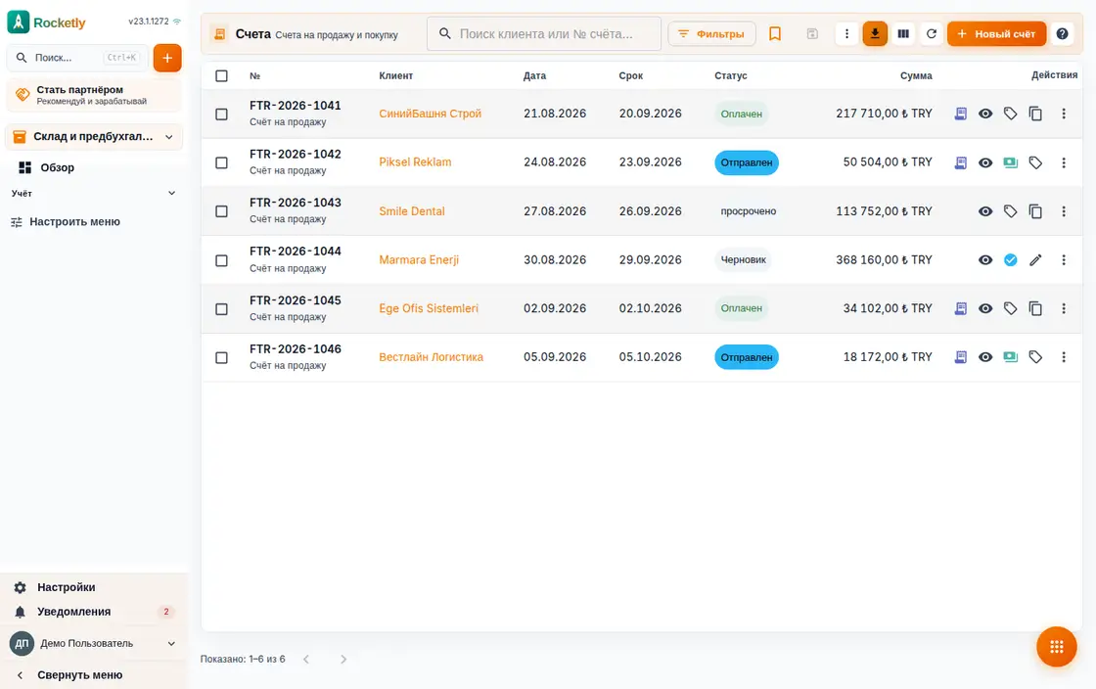This screenshot has width=1096, height=689.
Task: View invoice FTR-2026-1045 with eye icon
Action: tap(984, 308)
